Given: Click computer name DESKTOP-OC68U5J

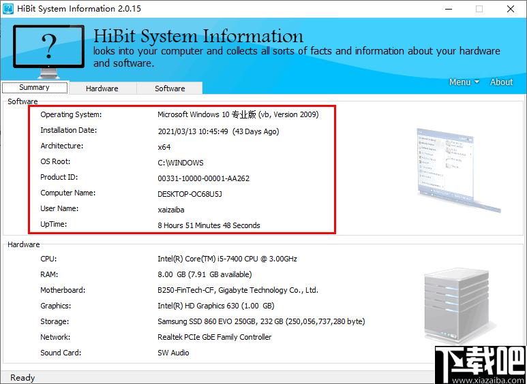Looking at the screenshot, I should point(190,194).
